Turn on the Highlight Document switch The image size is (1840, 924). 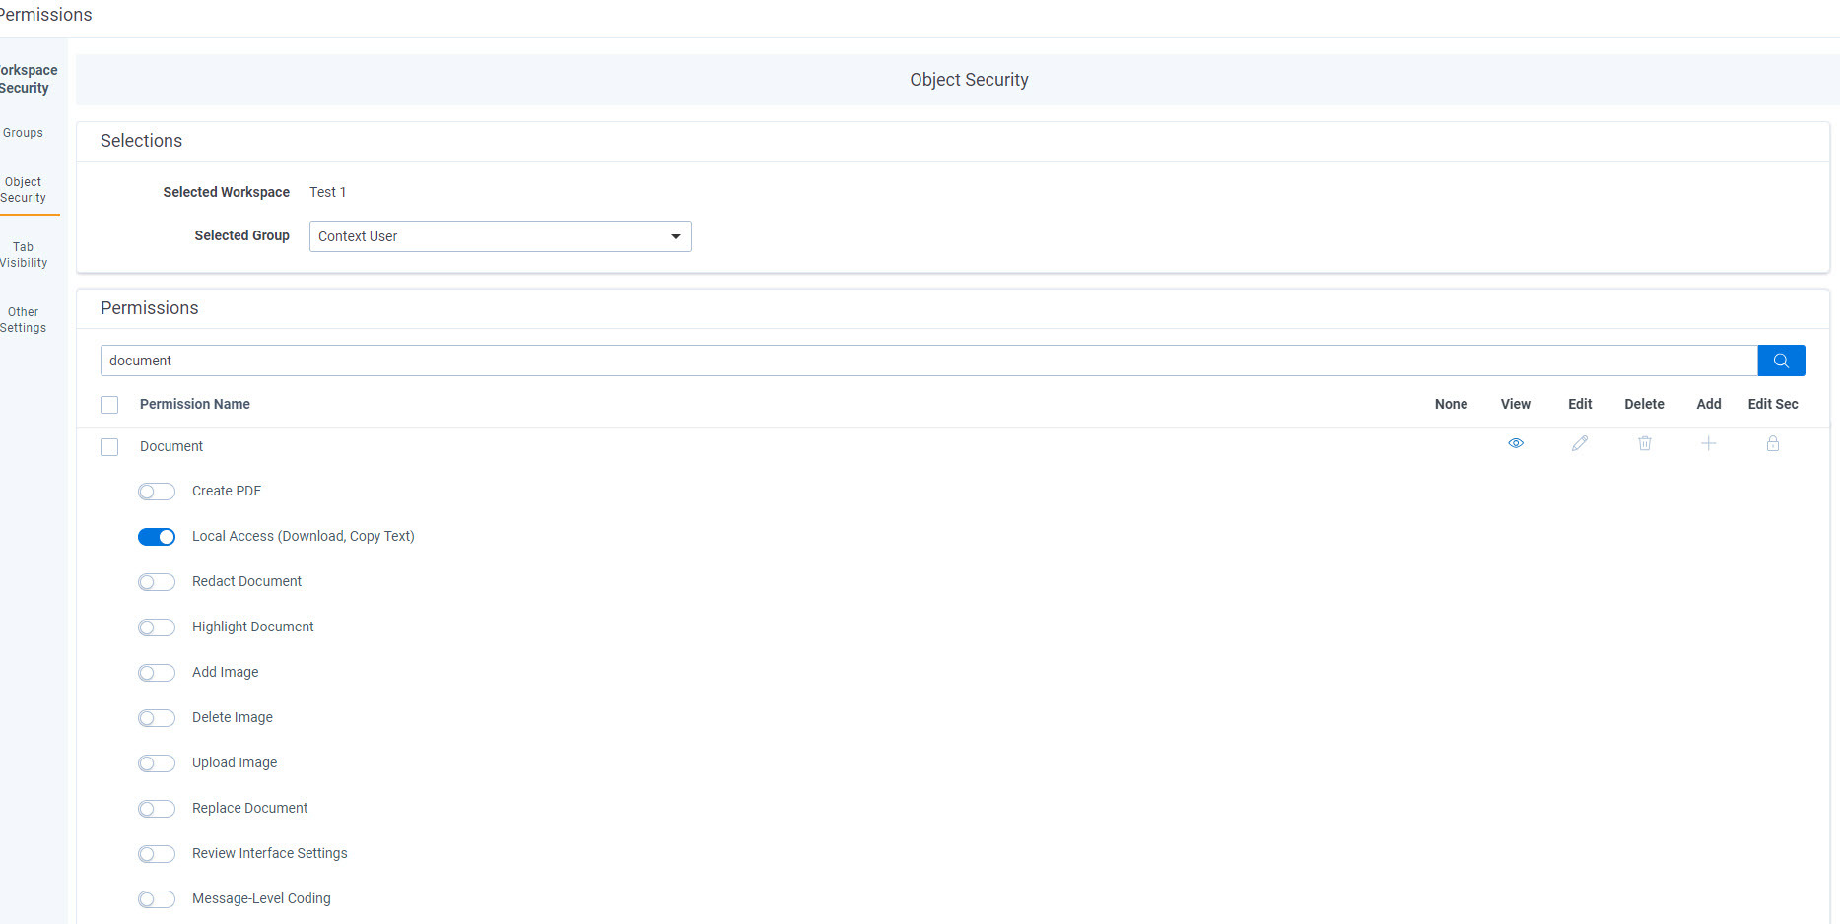tap(157, 627)
